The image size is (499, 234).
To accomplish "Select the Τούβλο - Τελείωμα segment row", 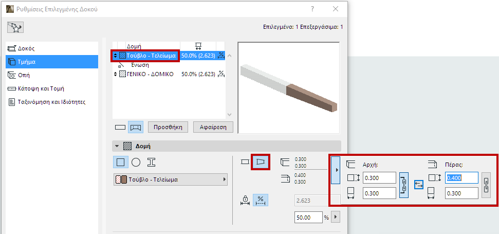I will pos(169,56).
